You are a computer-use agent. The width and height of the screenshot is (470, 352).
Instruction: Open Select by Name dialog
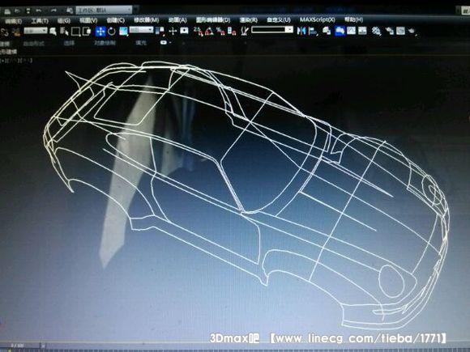pyautogui.click(x=64, y=31)
